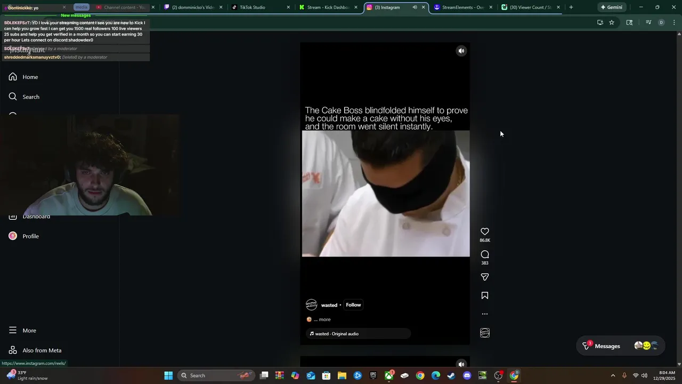Open more options three-dot icon on reel
Image resolution: width=682 pixels, height=384 pixels.
pyautogui.click(x=485, y=314)
